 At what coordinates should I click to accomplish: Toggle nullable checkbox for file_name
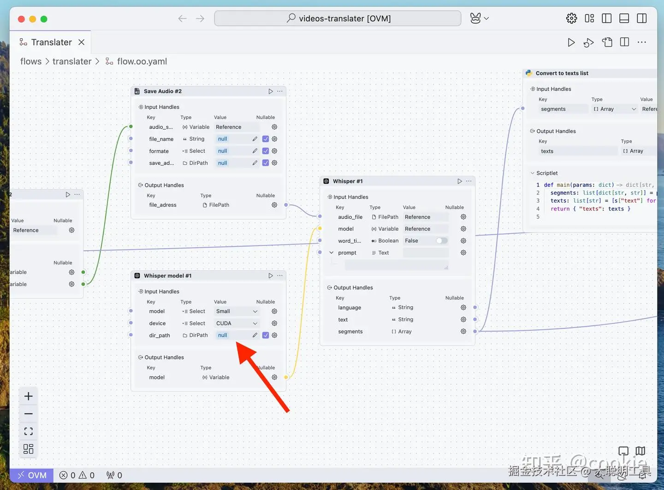click(x=266, y=139)
